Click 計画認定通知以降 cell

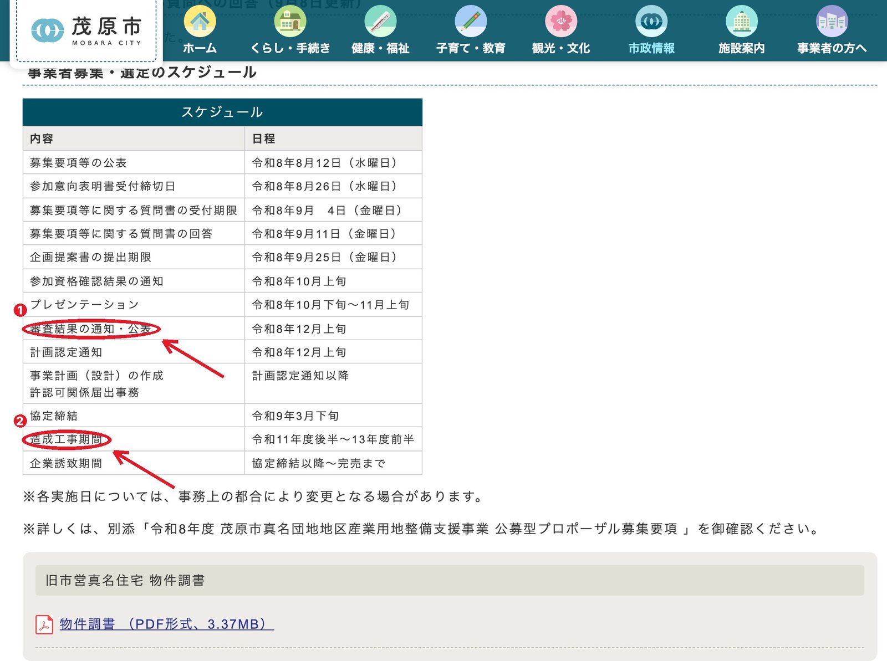click(333, 383)
